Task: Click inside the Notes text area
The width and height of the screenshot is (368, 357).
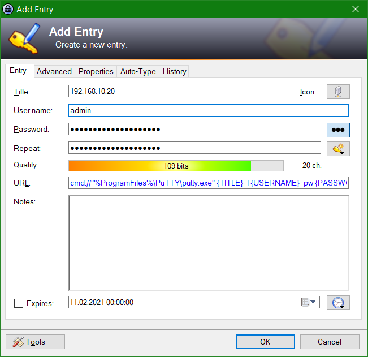Action: [x=209, y=243]
